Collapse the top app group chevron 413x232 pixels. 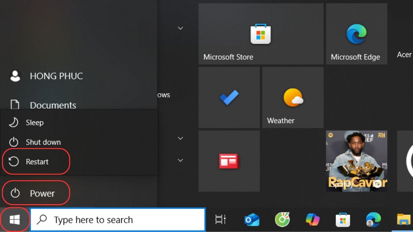(x=180, y=28)
